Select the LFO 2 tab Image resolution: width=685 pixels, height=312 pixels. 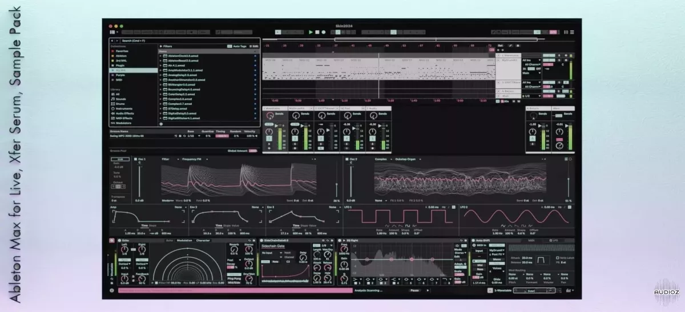[465, 206]
